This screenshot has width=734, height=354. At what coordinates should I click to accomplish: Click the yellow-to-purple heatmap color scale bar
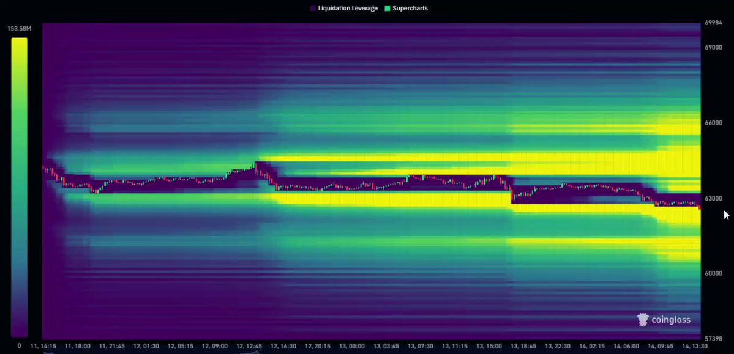pos(19,188)
